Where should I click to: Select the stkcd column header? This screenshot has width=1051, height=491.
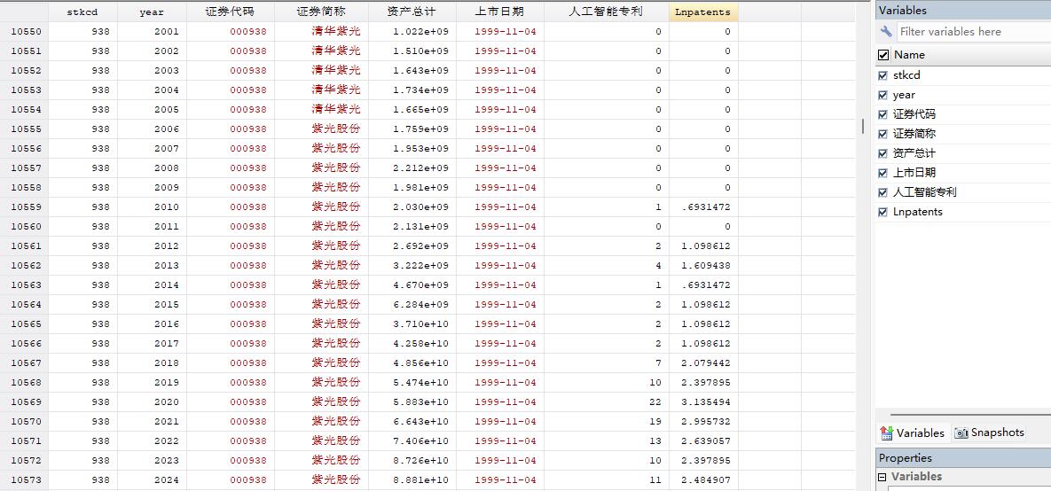83,12
